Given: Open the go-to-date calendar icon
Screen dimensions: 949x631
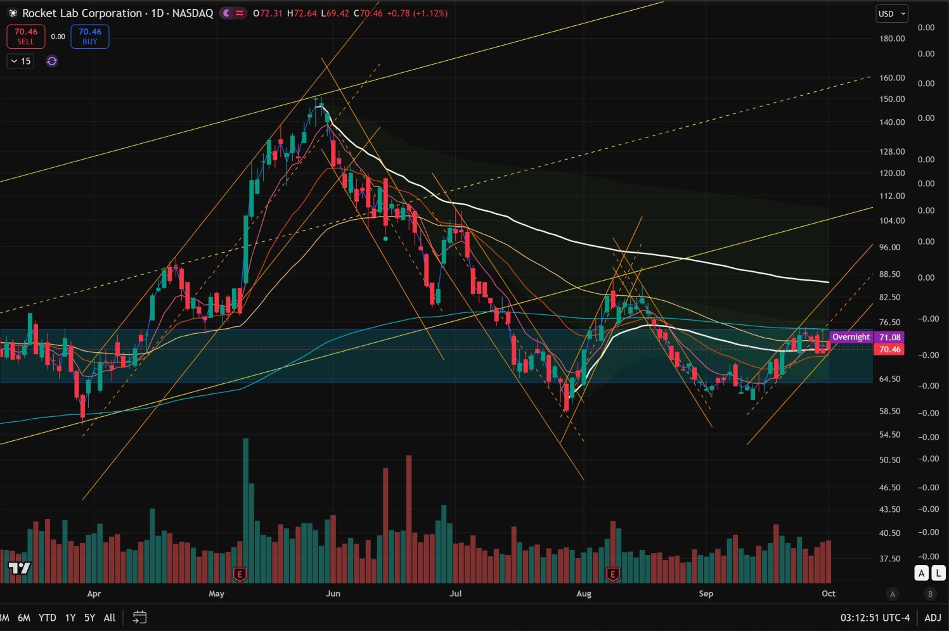Looking at the screenshot, I should pos(140,617).
